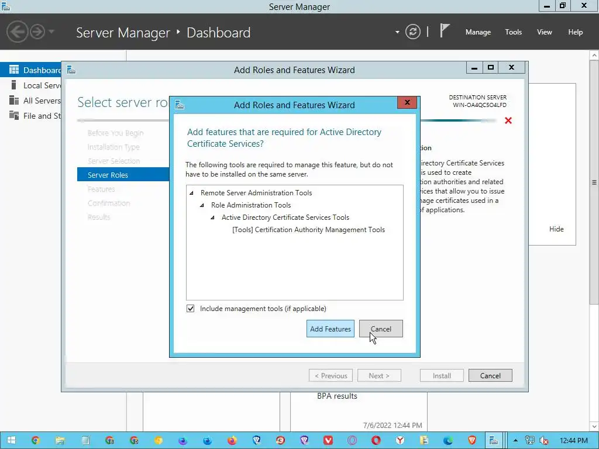This screenshot has width=599, height=449.
Task: Launch Yandex browser from taskbar
Action: 400,440
